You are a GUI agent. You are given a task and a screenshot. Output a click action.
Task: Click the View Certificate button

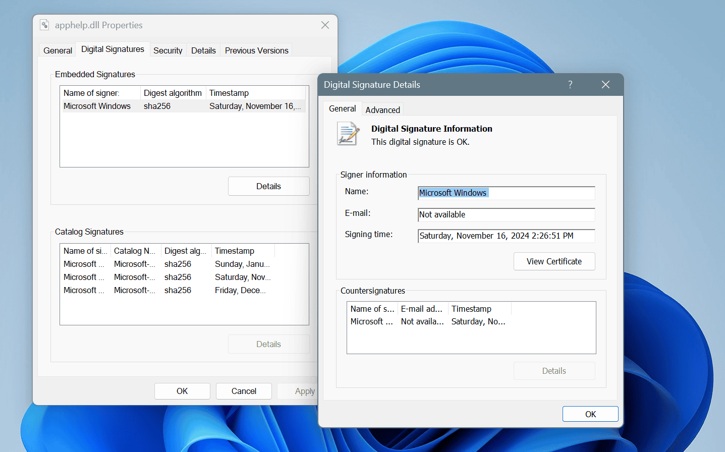554,261
